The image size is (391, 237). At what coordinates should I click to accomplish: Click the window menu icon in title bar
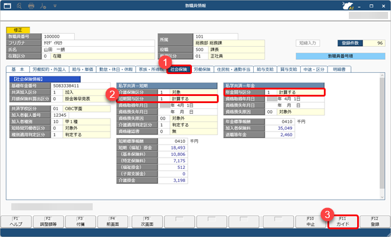8,5
